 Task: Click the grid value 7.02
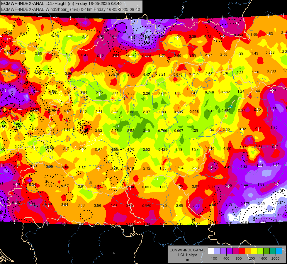(x=278, y=202)
